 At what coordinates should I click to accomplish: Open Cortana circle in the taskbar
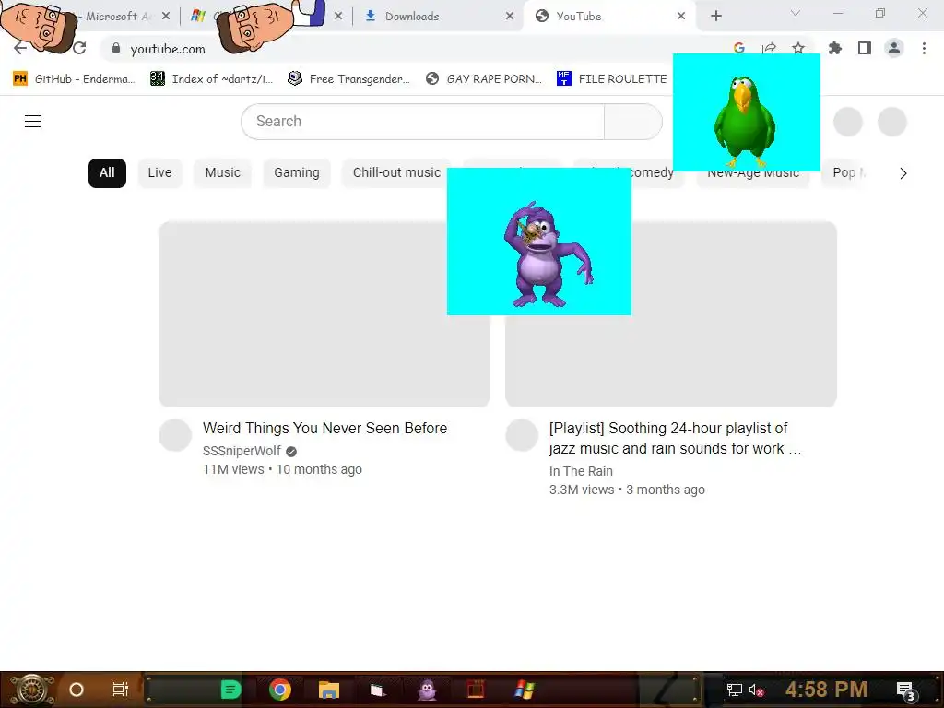pyautogui.click(x=77, y=690)
